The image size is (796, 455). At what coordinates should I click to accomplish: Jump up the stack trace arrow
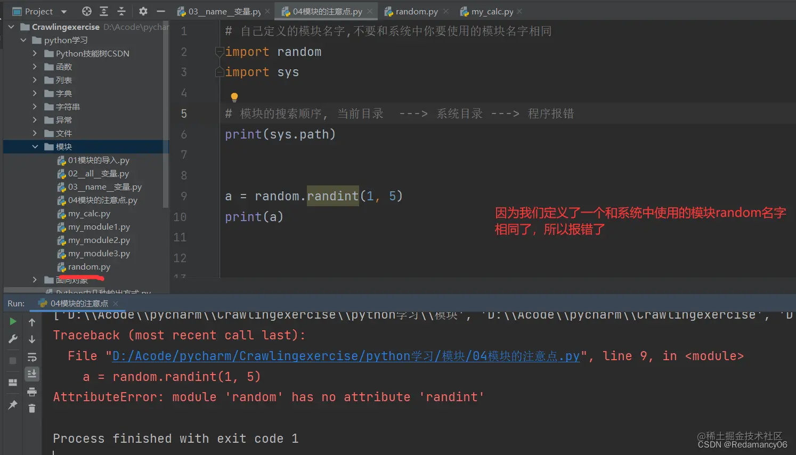[x=32, y=322]
